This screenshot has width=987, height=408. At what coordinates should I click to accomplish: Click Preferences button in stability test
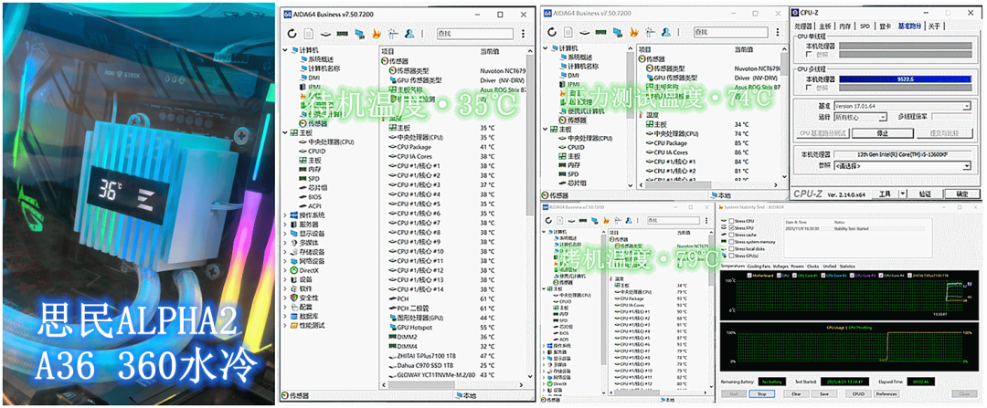886,394
